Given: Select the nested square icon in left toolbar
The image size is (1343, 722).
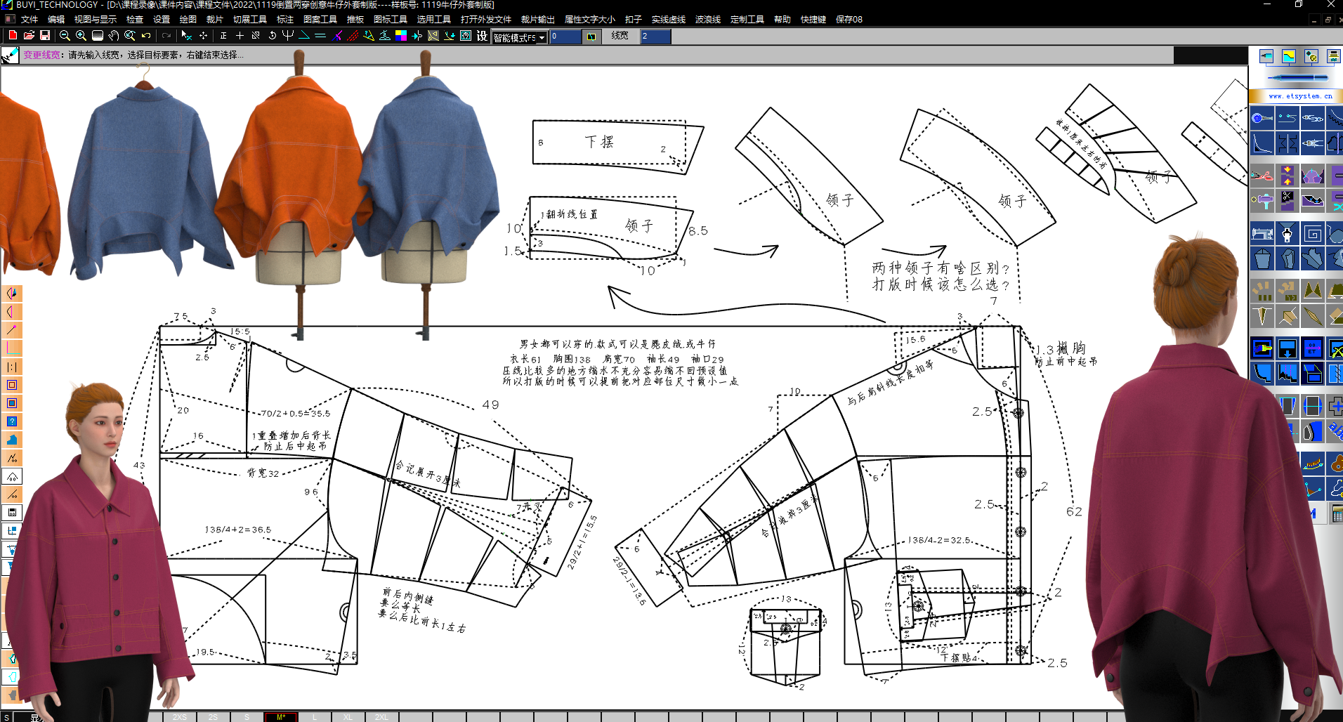Looking at the screenshot, I should click(x=12, y=385).
